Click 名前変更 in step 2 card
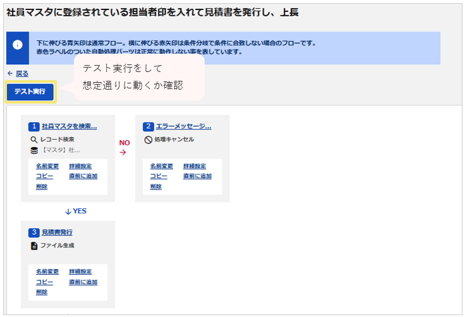This screenshot has width=465, height=317. tap(162, 166)
